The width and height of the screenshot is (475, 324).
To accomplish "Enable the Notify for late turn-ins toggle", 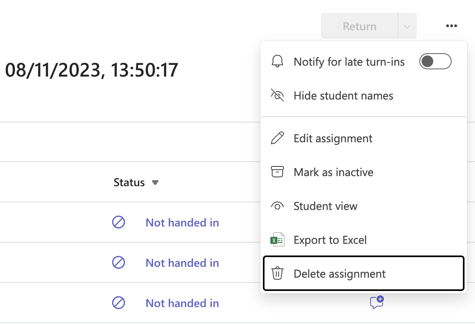I will [x=435, y=61].
